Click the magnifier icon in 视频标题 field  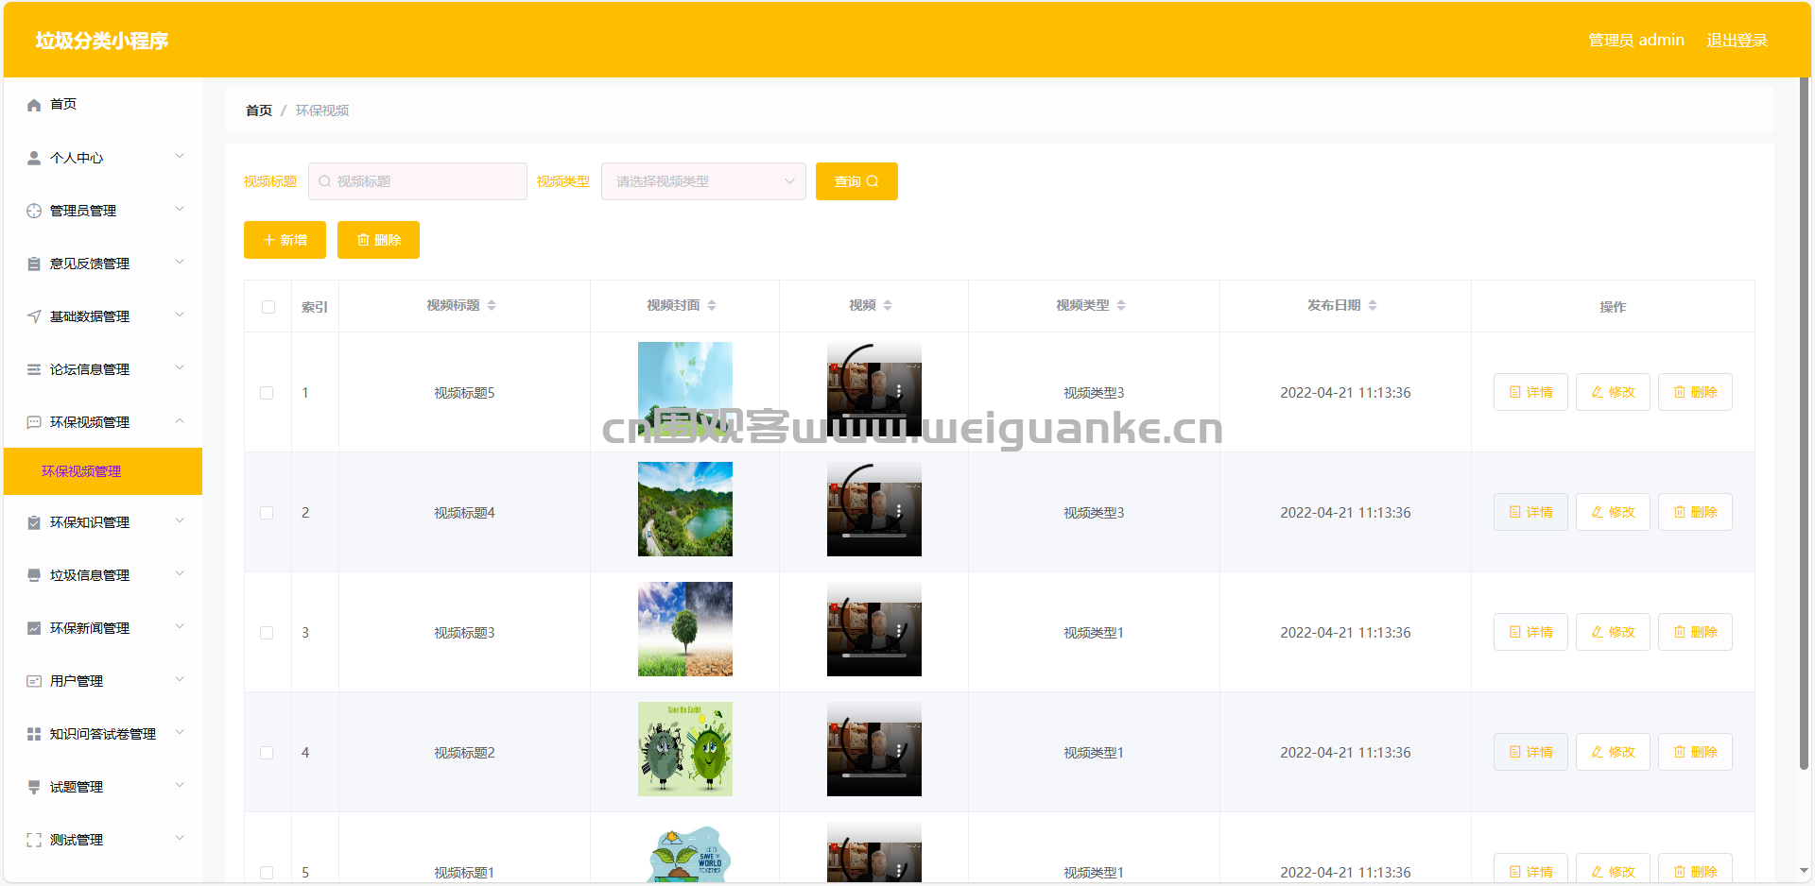pyautogui.click(x=324, y=181)
